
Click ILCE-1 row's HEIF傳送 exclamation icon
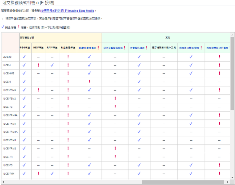coord(39,65)
